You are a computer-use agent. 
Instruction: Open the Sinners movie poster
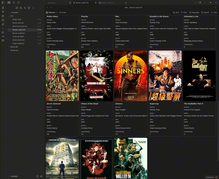coord(131,76)
